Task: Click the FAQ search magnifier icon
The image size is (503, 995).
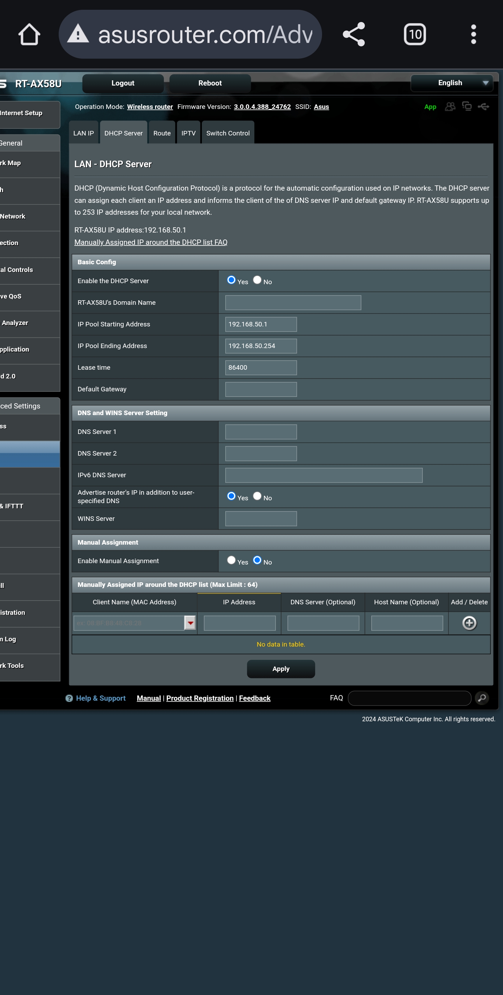Action: (482, 698)
